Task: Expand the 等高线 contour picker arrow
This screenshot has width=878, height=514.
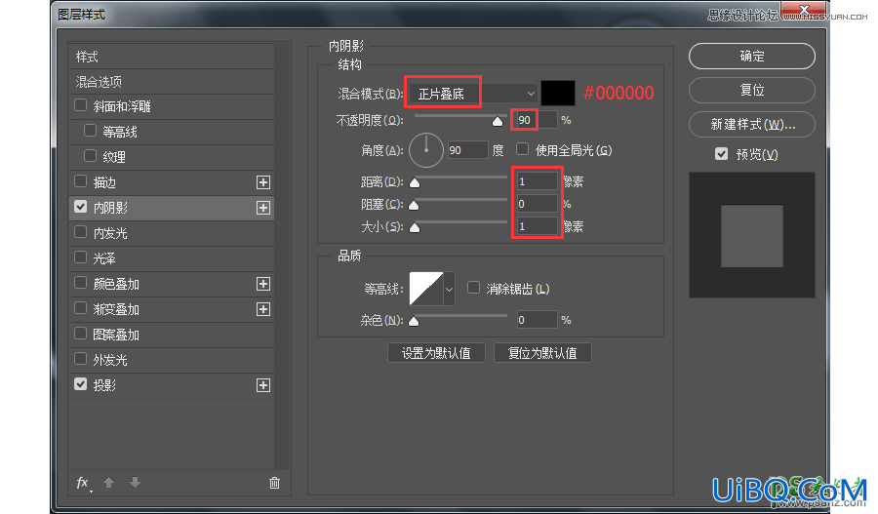Action: click(x=449, y=290)
